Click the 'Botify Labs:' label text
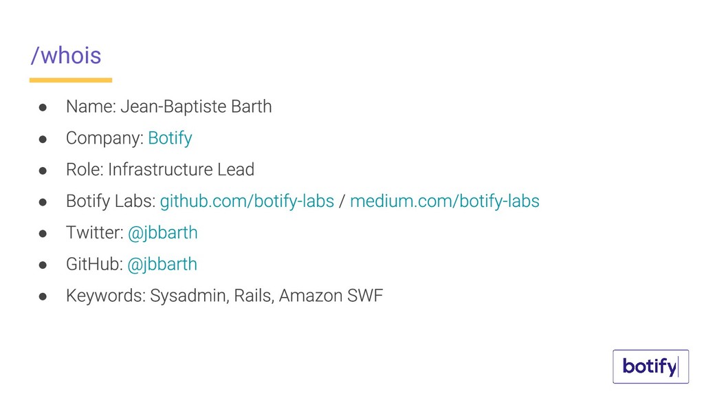 (111, 201)
